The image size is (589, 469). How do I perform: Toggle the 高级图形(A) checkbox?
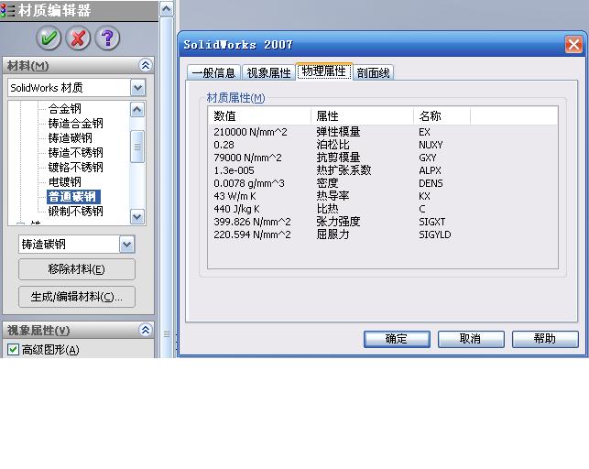[13, 350]
